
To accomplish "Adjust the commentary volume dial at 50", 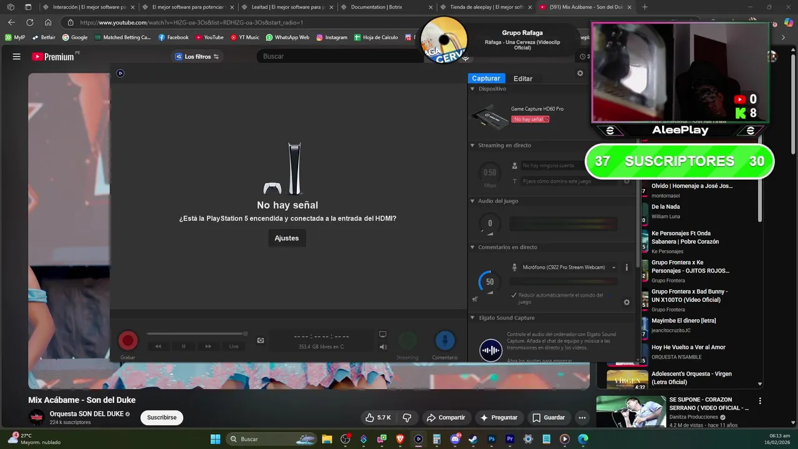I will [x=489, y=282].
